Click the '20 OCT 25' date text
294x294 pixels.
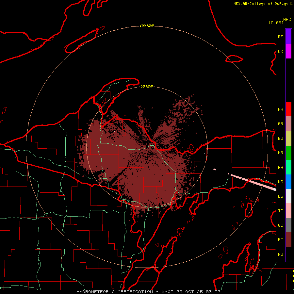[190, 292]
